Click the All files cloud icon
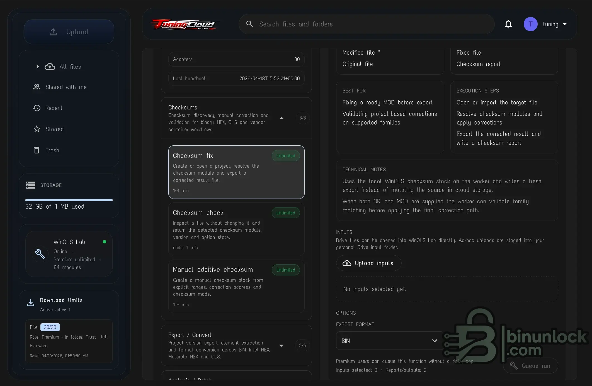This screenshot has width=592, height=386. 50,67
